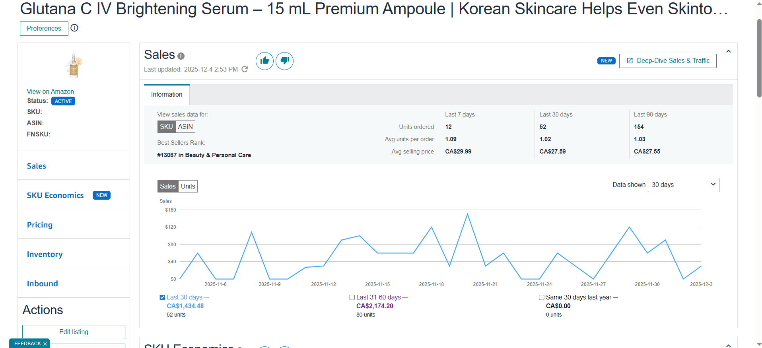Collapse the SKU Economics section chevron
This screenshot has width=762, height=348.
click(729, 345)
